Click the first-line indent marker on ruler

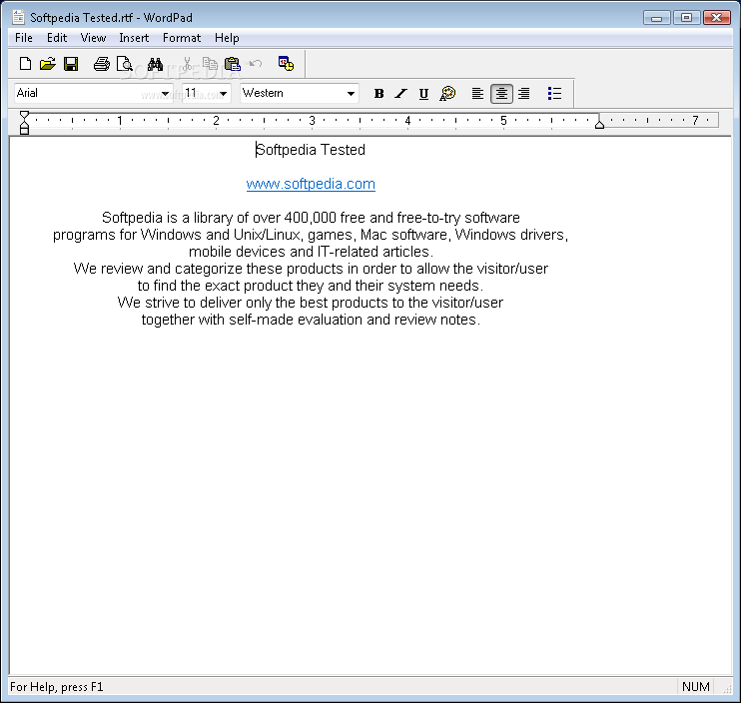pyautogui.click(x=24, y=115)
